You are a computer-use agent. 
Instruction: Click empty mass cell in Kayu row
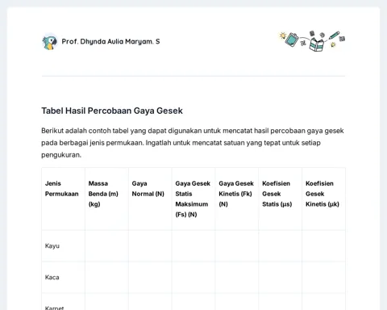106,246
